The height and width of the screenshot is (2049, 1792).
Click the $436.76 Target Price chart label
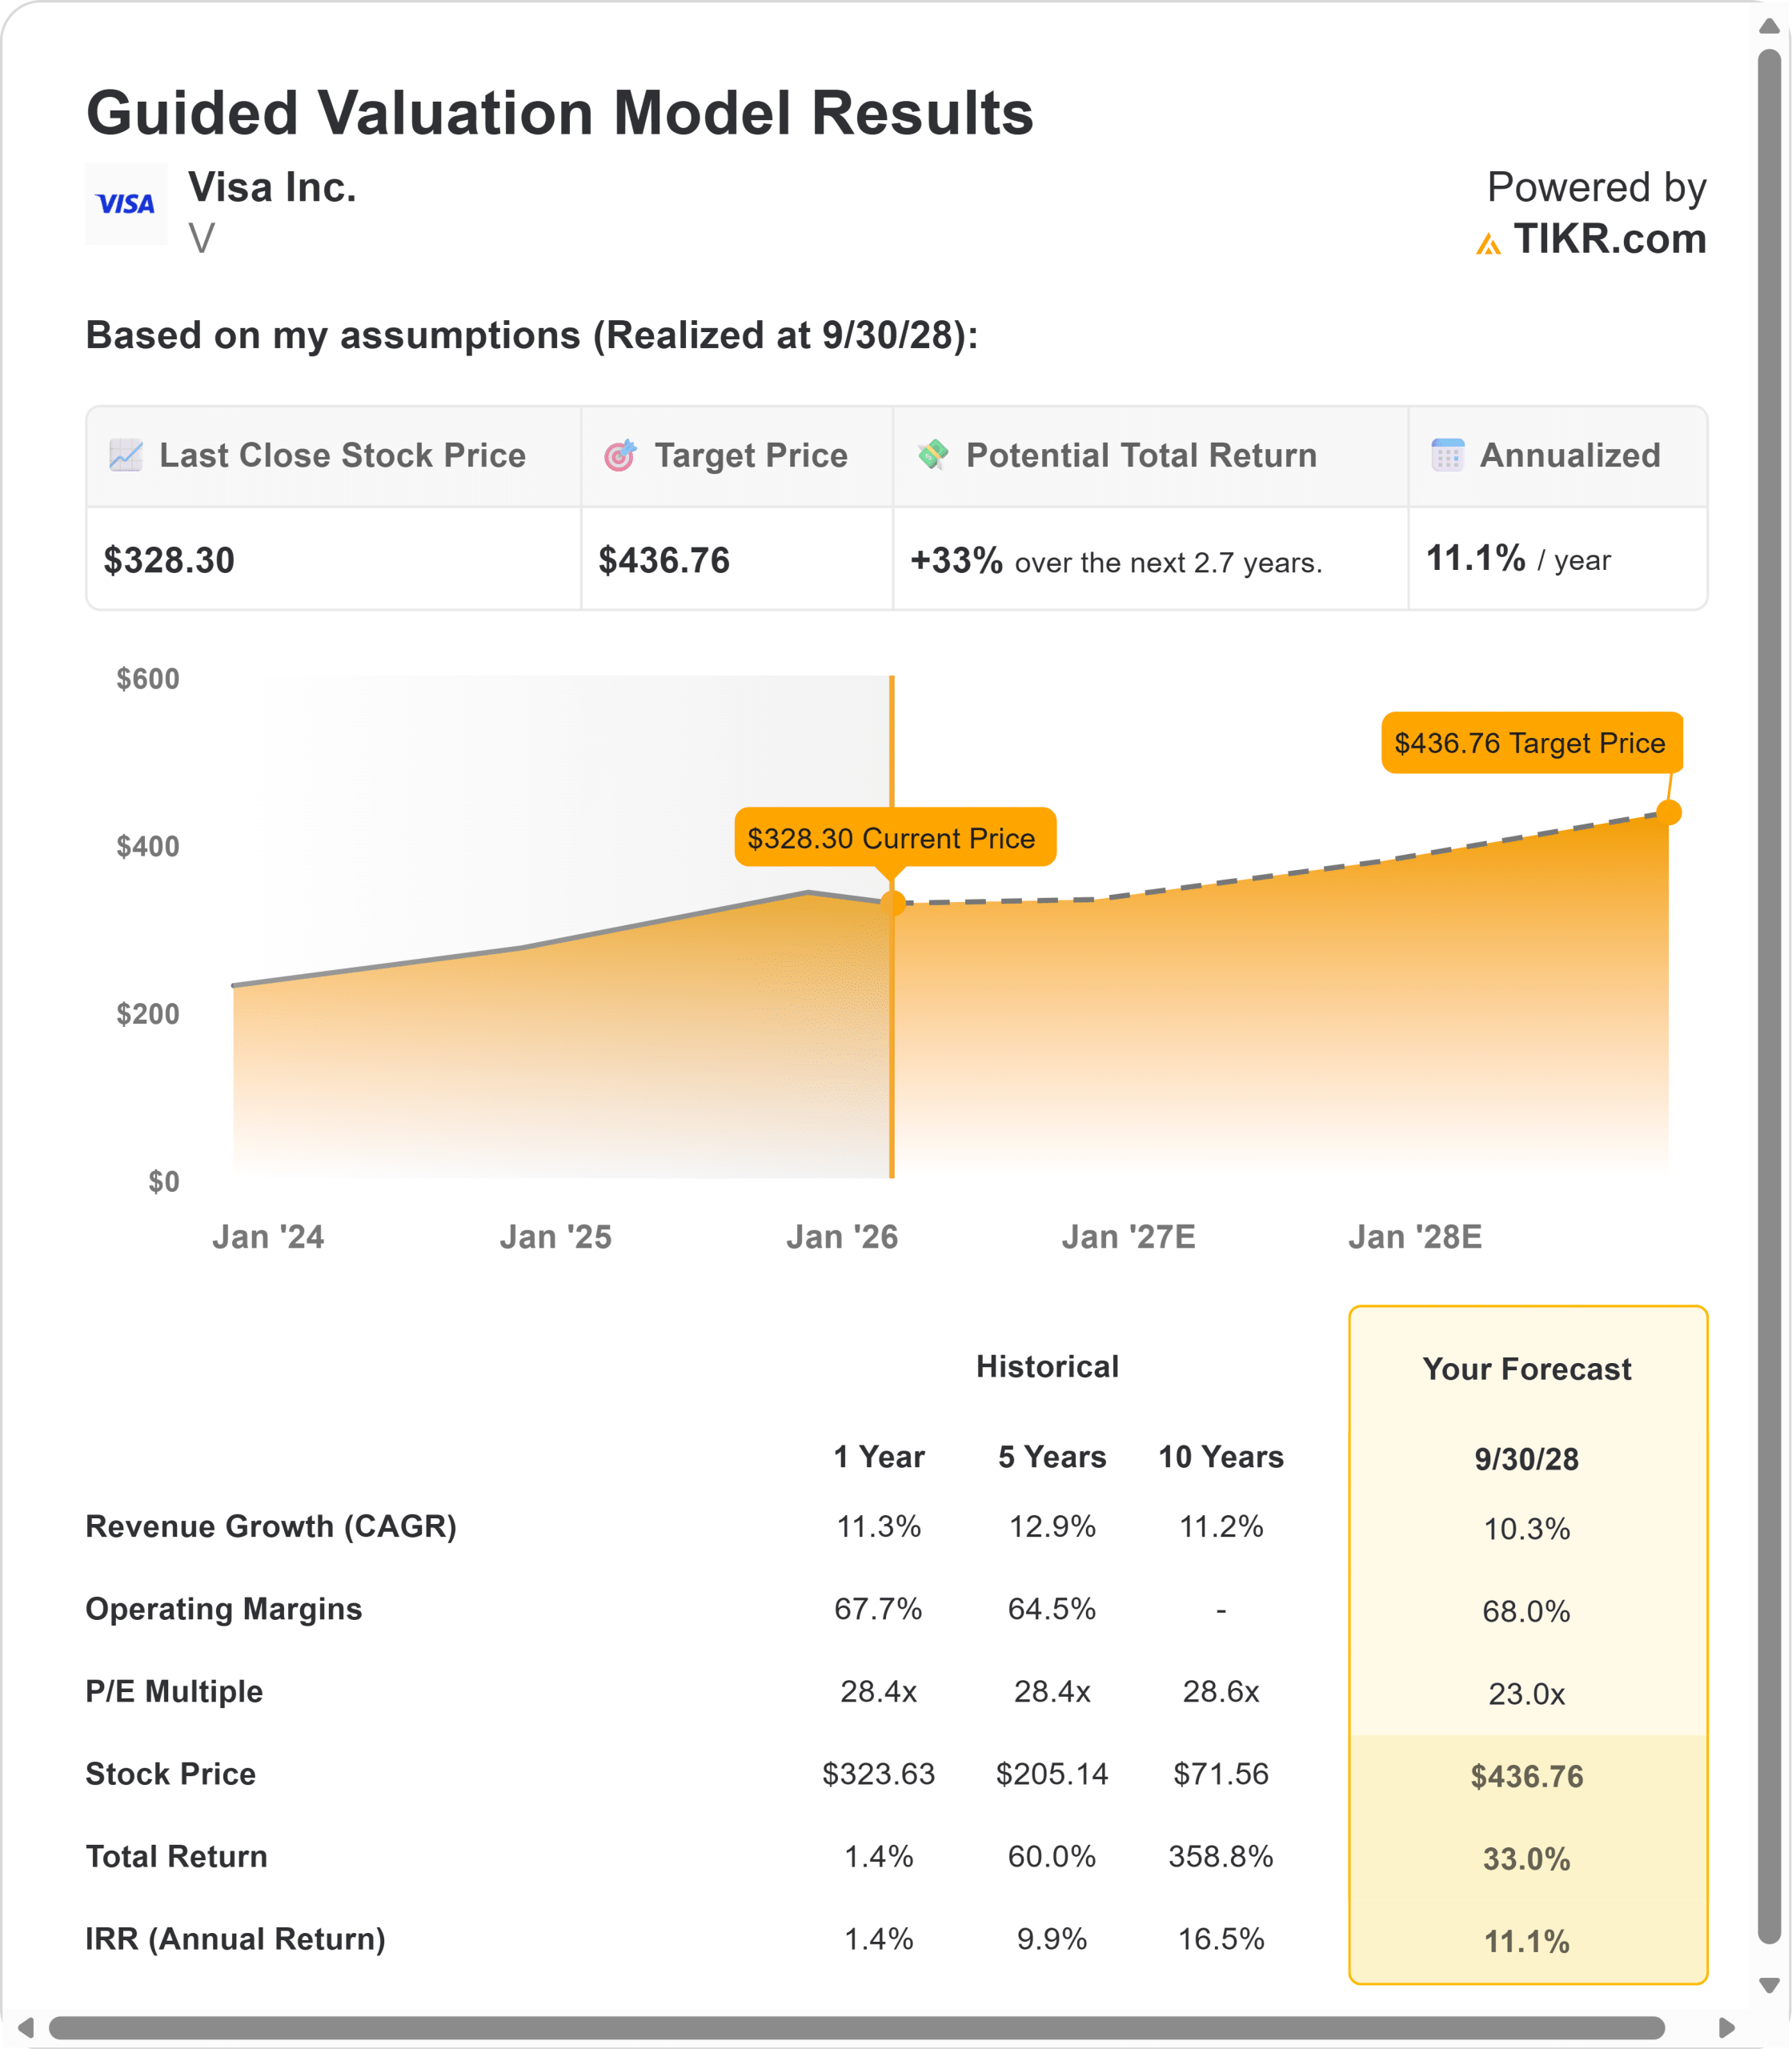click(1530, 743)
